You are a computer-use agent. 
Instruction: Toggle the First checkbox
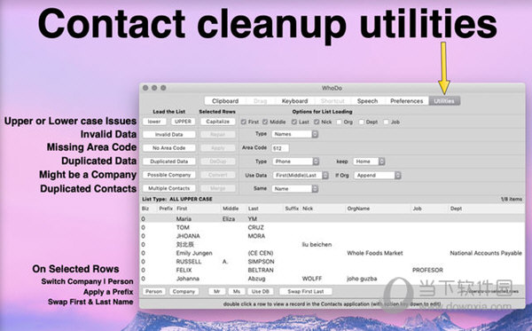coord(243,122)
